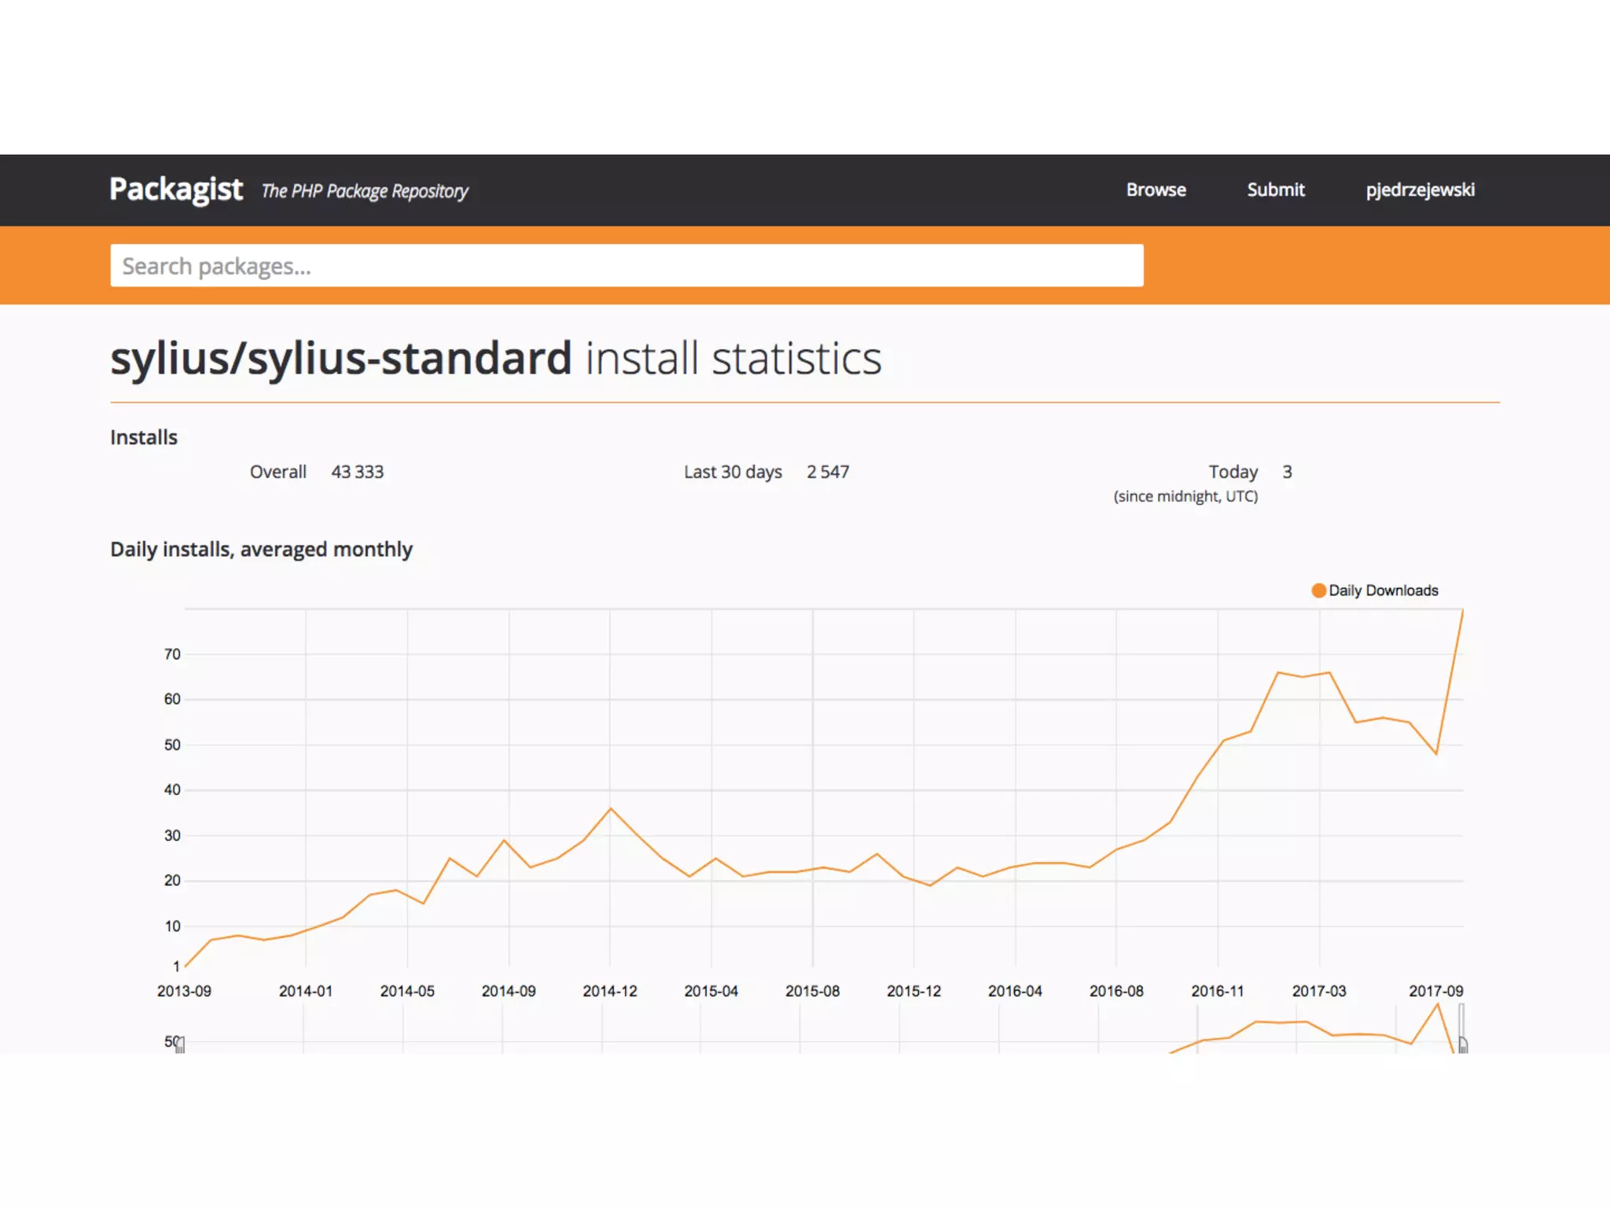1610x1208 pixels.
Task: Click the 2016-08 x-axis label
Action: pos(1116,991)
